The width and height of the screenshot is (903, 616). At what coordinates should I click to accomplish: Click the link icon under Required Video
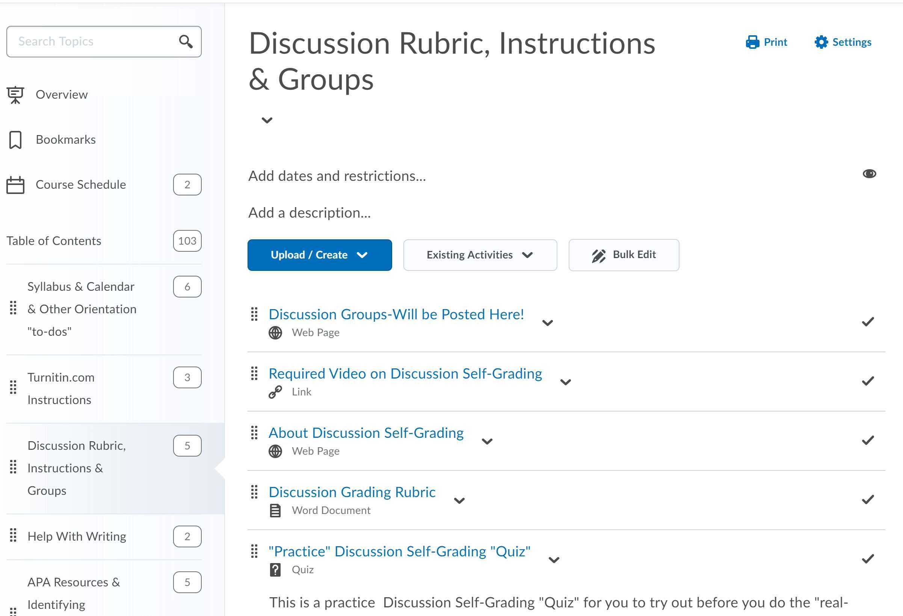275,392
